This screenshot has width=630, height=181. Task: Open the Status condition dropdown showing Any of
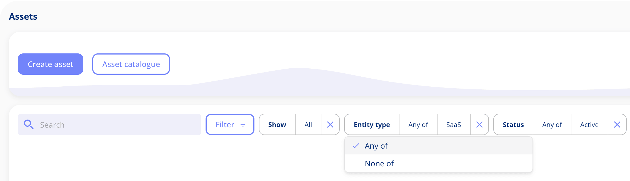pyautogui.click(x=552, y=125)
